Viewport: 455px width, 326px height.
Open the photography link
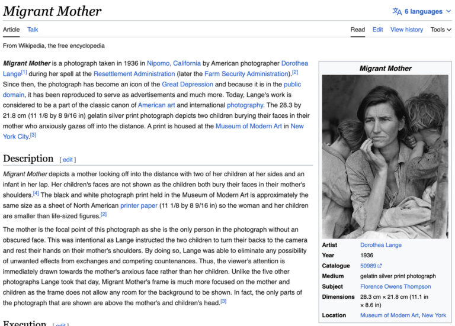point(245,105)
